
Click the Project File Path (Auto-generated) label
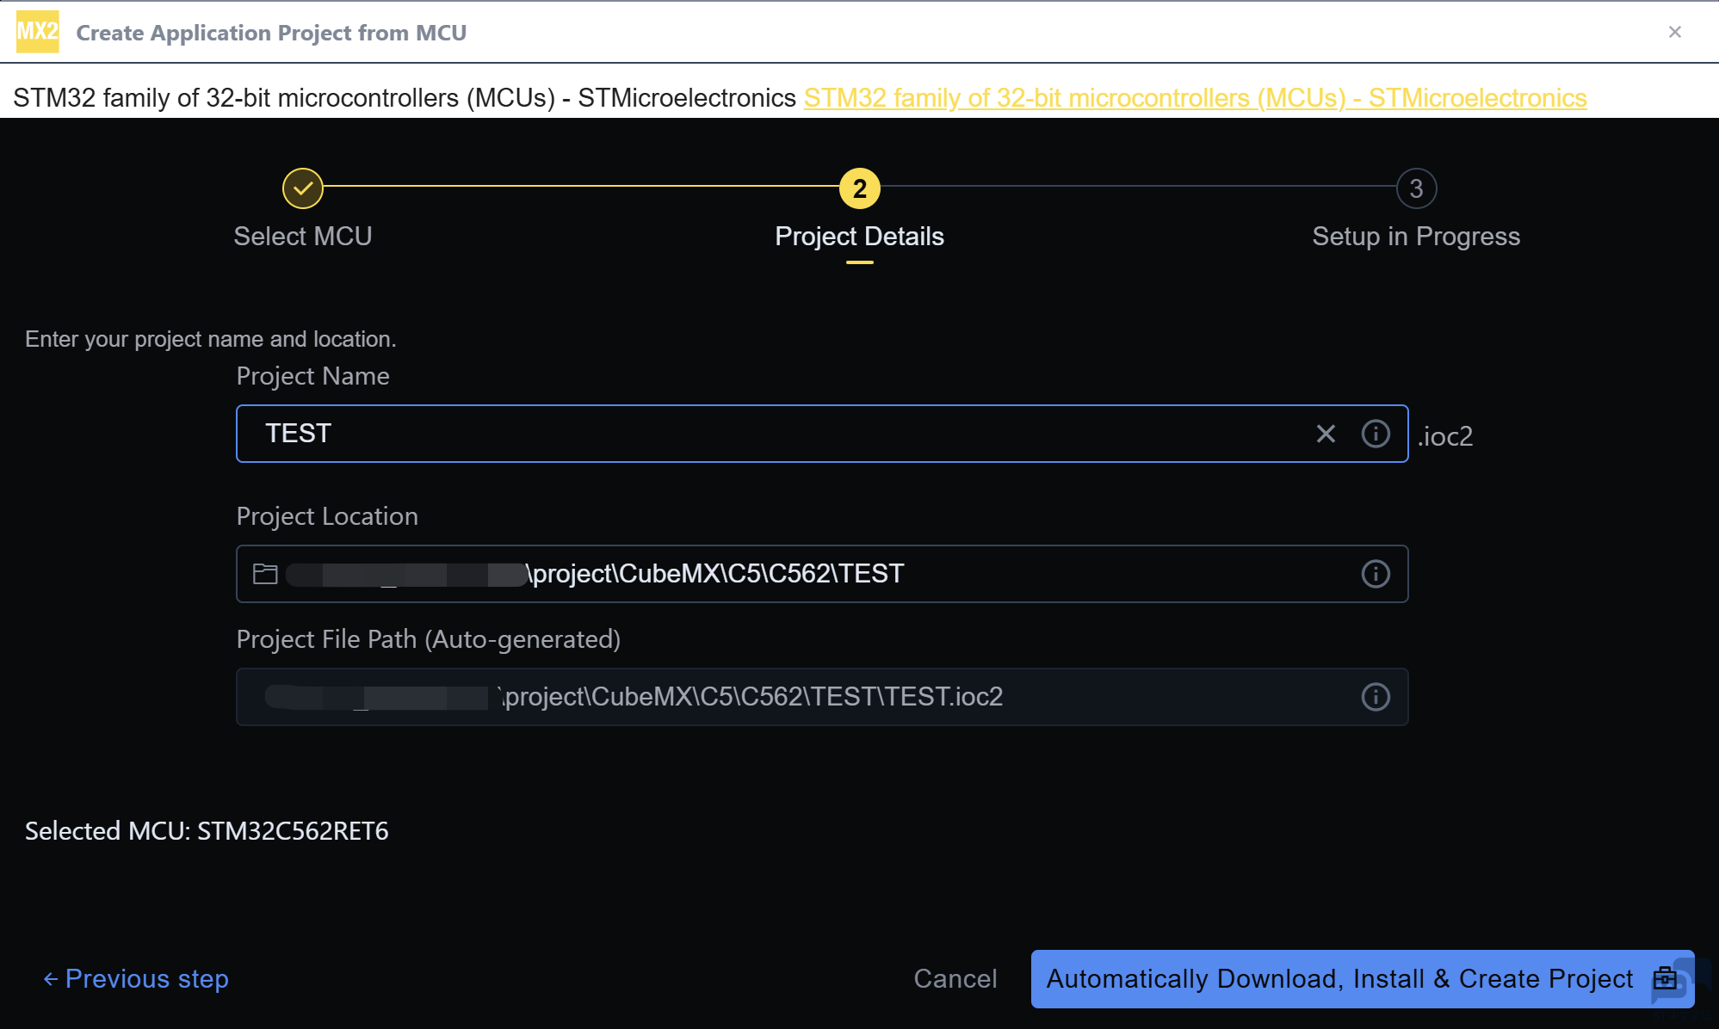click(x=429, y=640)
